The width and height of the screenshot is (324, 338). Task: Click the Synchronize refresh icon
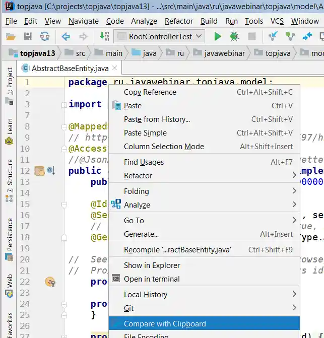click(x=45, y=36)
